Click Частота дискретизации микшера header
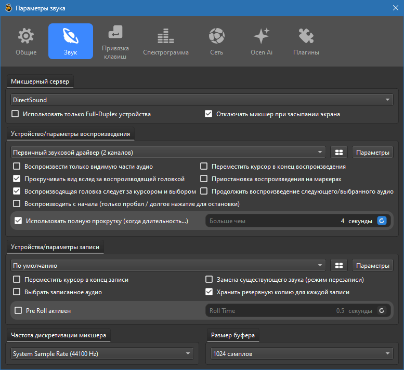Screen dimensions: 404x370 58,335
